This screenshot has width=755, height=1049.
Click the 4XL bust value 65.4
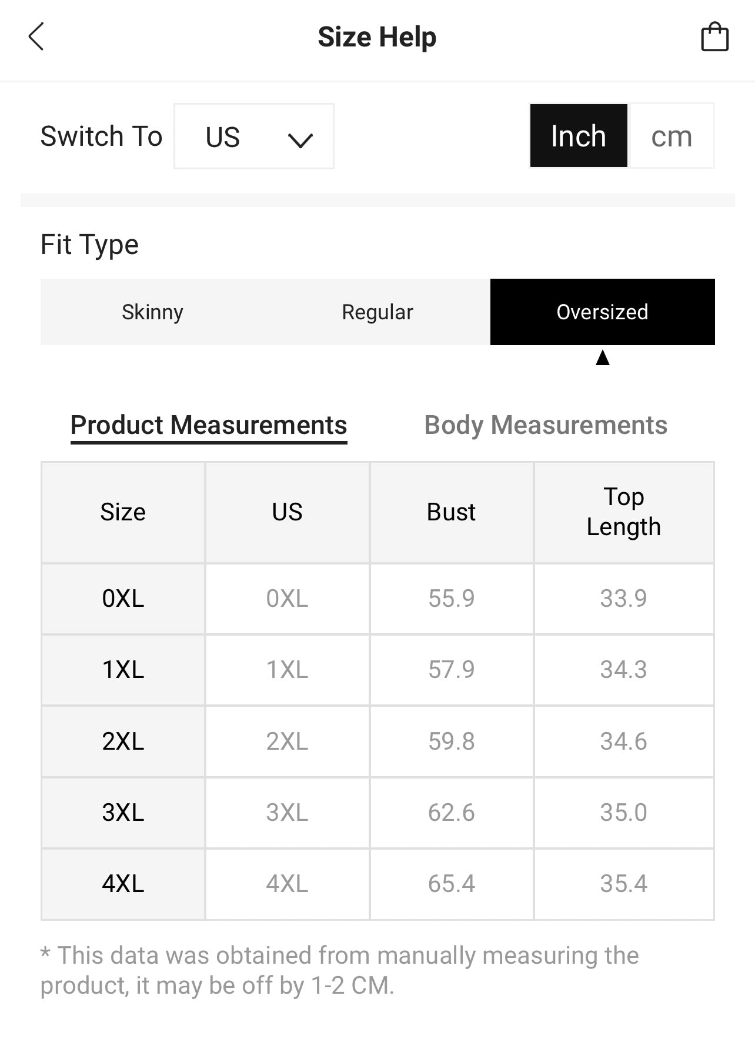coord(451,884)
